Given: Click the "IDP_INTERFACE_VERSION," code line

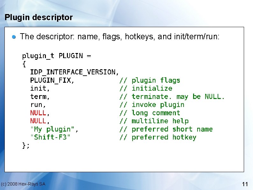Looking at the screenshot, I should pos(74,72).
